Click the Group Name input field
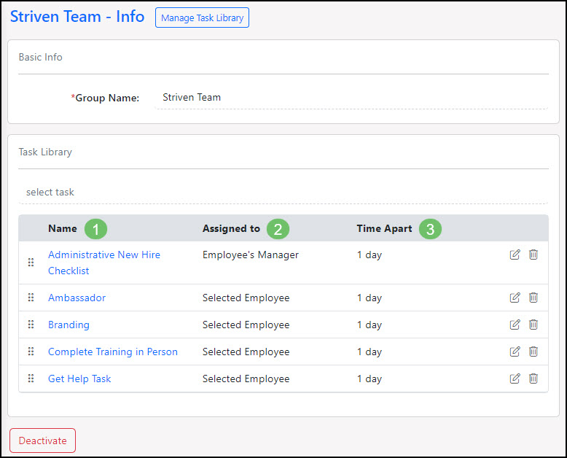The height and width of the screenshot is (458, 567). point(351,98)
